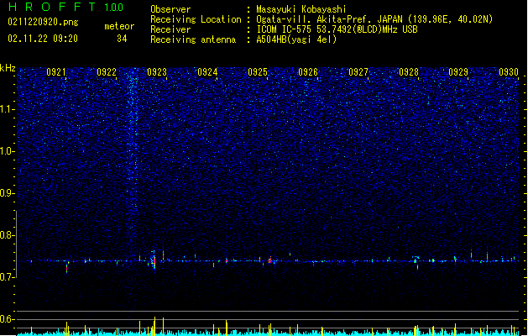Viewport: 528px width, 336px height.
Task: Click the 1.0 kHz axis label
Action: point(8,151)
